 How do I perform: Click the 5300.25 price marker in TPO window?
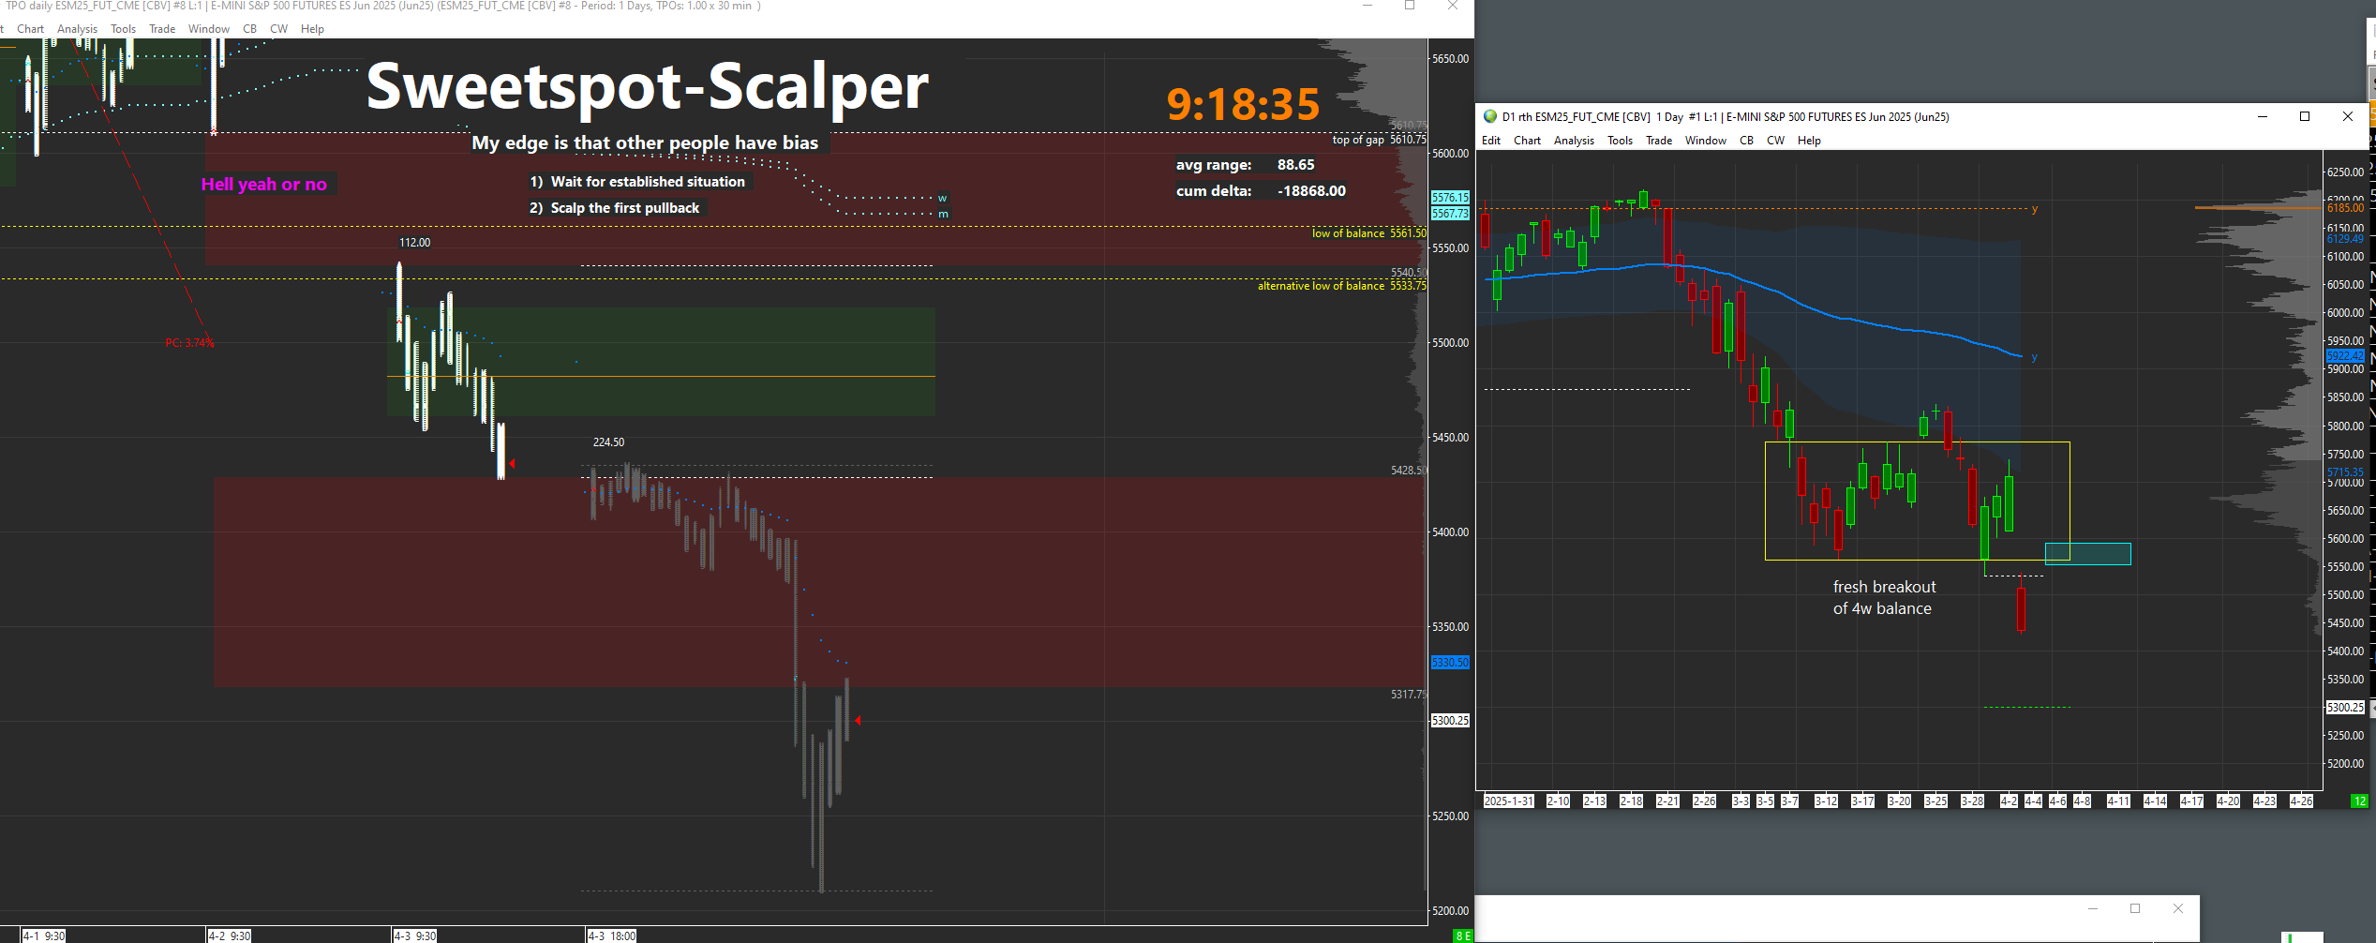point(1450,721)
